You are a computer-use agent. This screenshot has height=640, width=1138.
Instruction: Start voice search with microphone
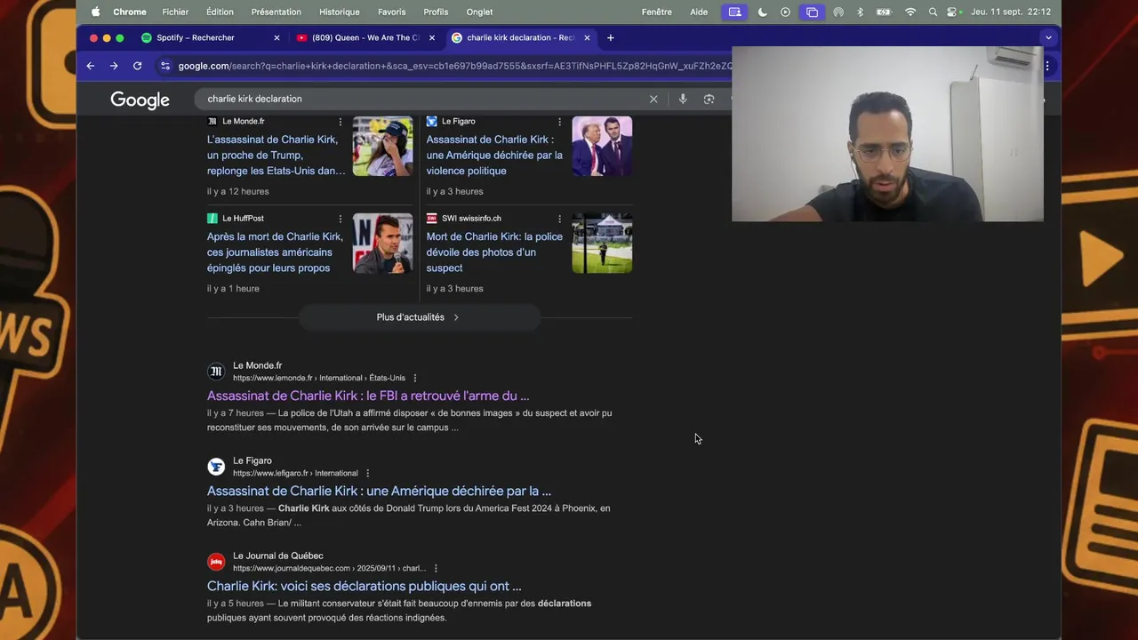(x=683, y=99)
